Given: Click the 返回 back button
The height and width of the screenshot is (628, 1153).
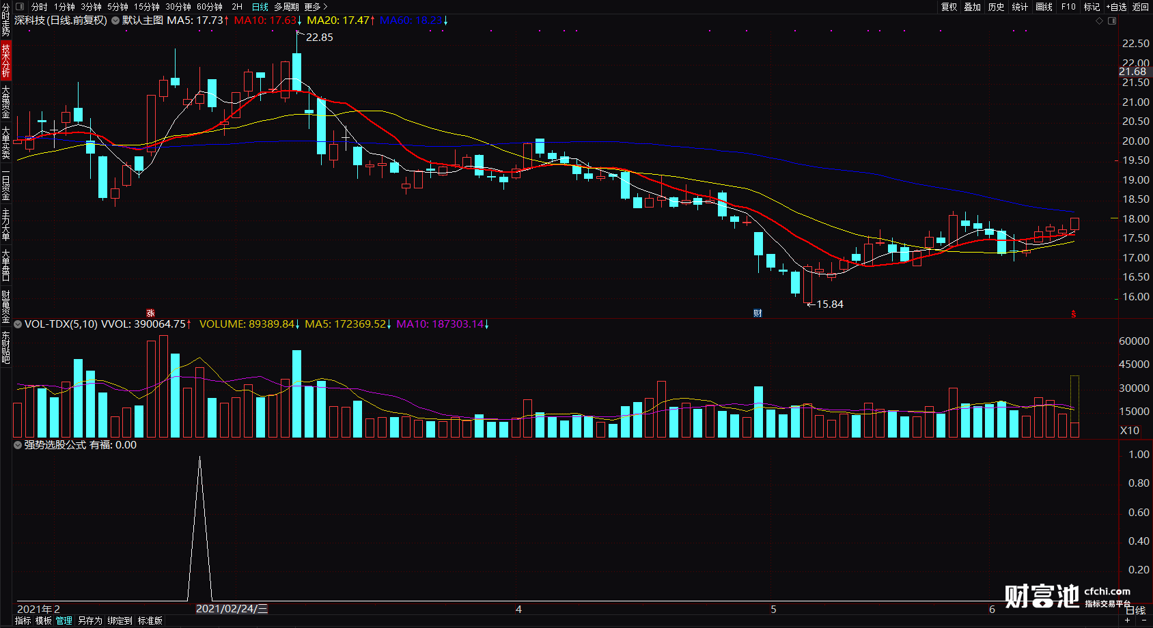Looking at the screenshot, I should point(1140,7).
